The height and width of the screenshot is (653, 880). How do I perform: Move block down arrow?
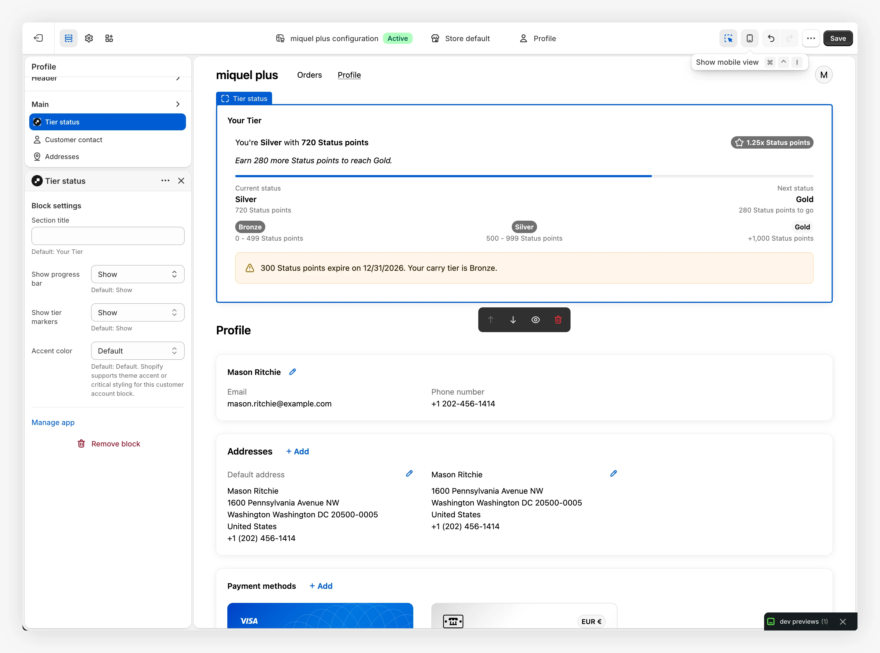pos(513,320)
